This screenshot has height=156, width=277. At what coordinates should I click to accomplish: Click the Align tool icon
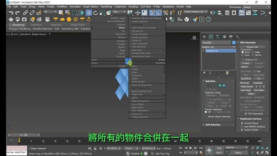(219, 13)
